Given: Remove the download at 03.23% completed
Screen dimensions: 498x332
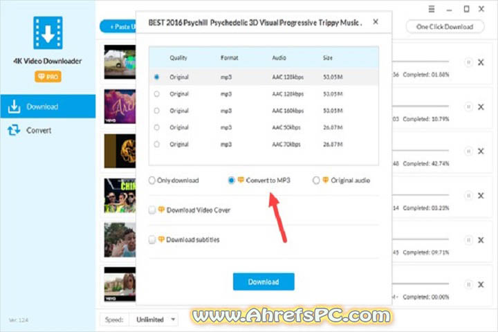Looking at the screenshot, I should pos(481,195).
